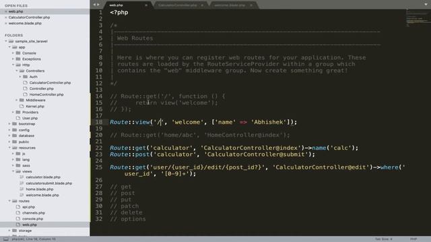Click line number 18 in gutter
Image resolution: width=431 pixels, height=242 pixels.
[x=99, y=122]
